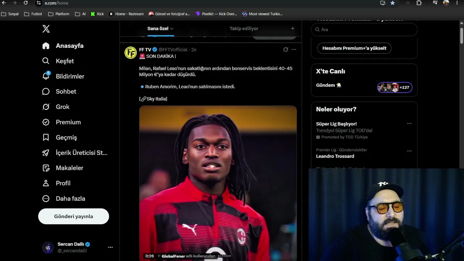Click Bildirimler label in sidebar
Image resolution: width=464 pixels, height=261 pixels.
coord(70,76)
